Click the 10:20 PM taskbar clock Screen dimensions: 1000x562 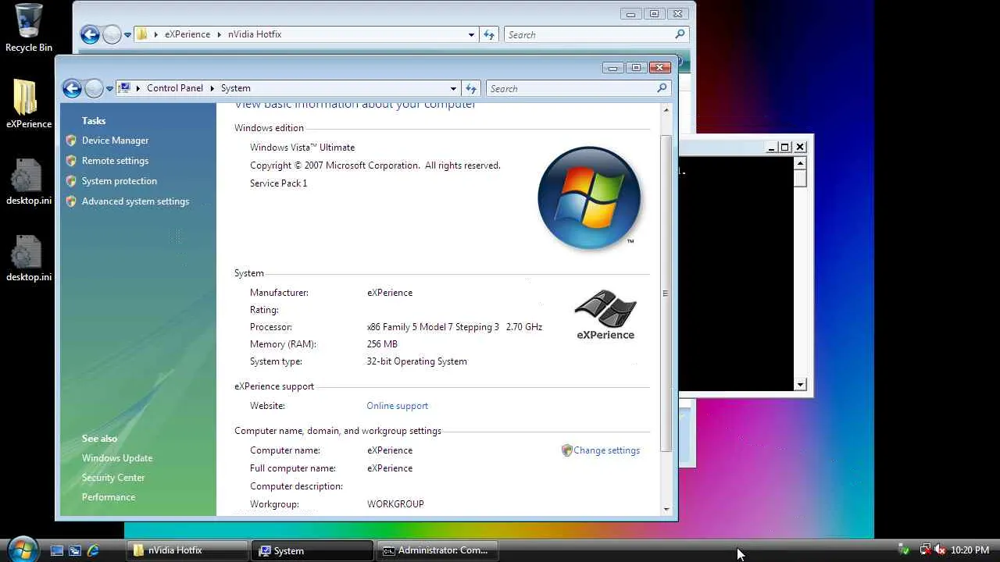click(x=970, y=550)
